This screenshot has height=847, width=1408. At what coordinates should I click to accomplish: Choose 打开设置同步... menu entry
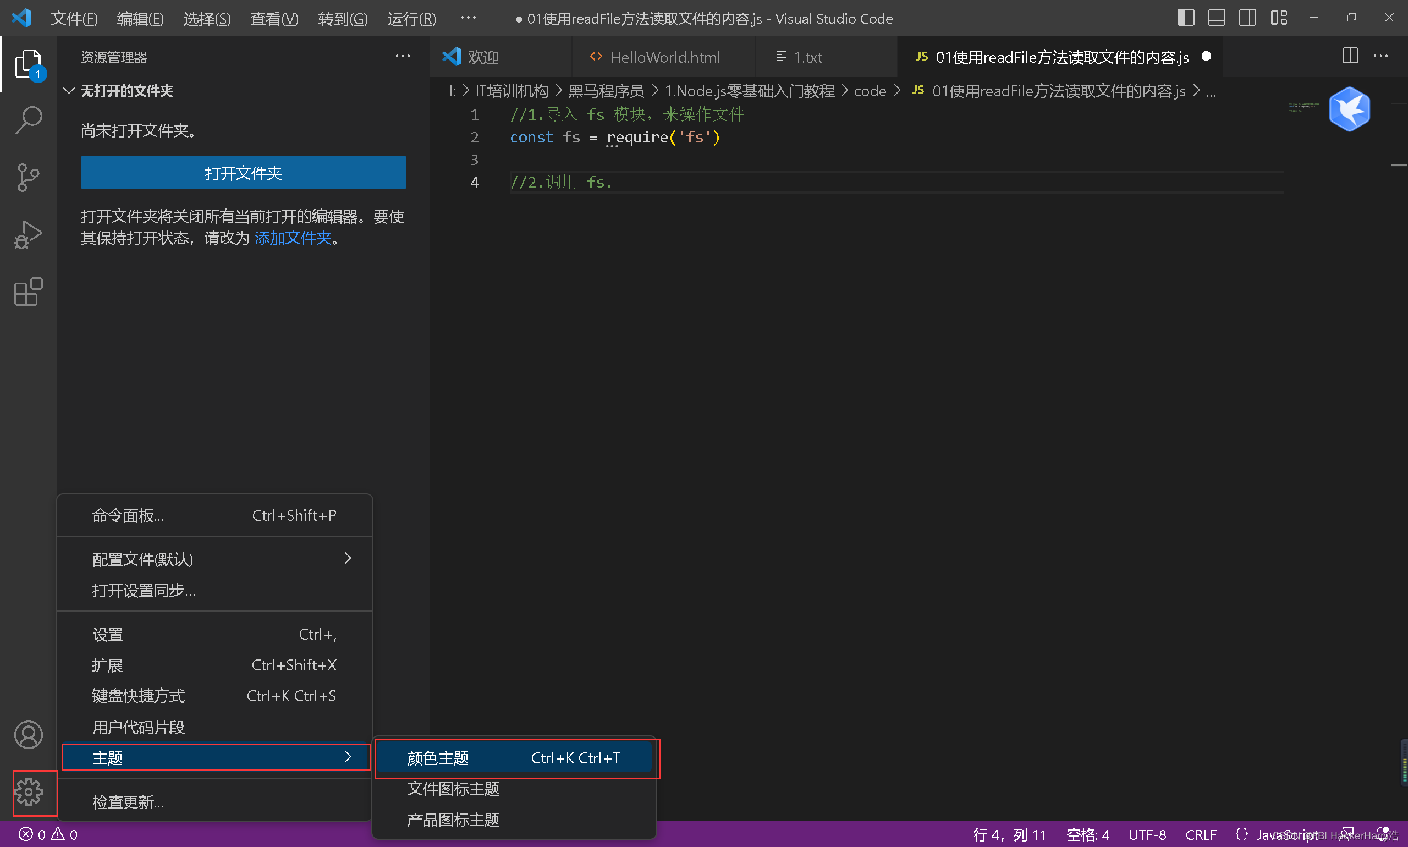click(215, 590)
